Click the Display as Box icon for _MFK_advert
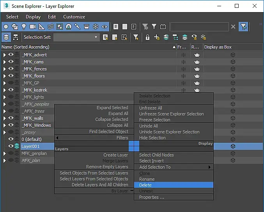This screenshot has height=212, width=264. tap(233, 55)
